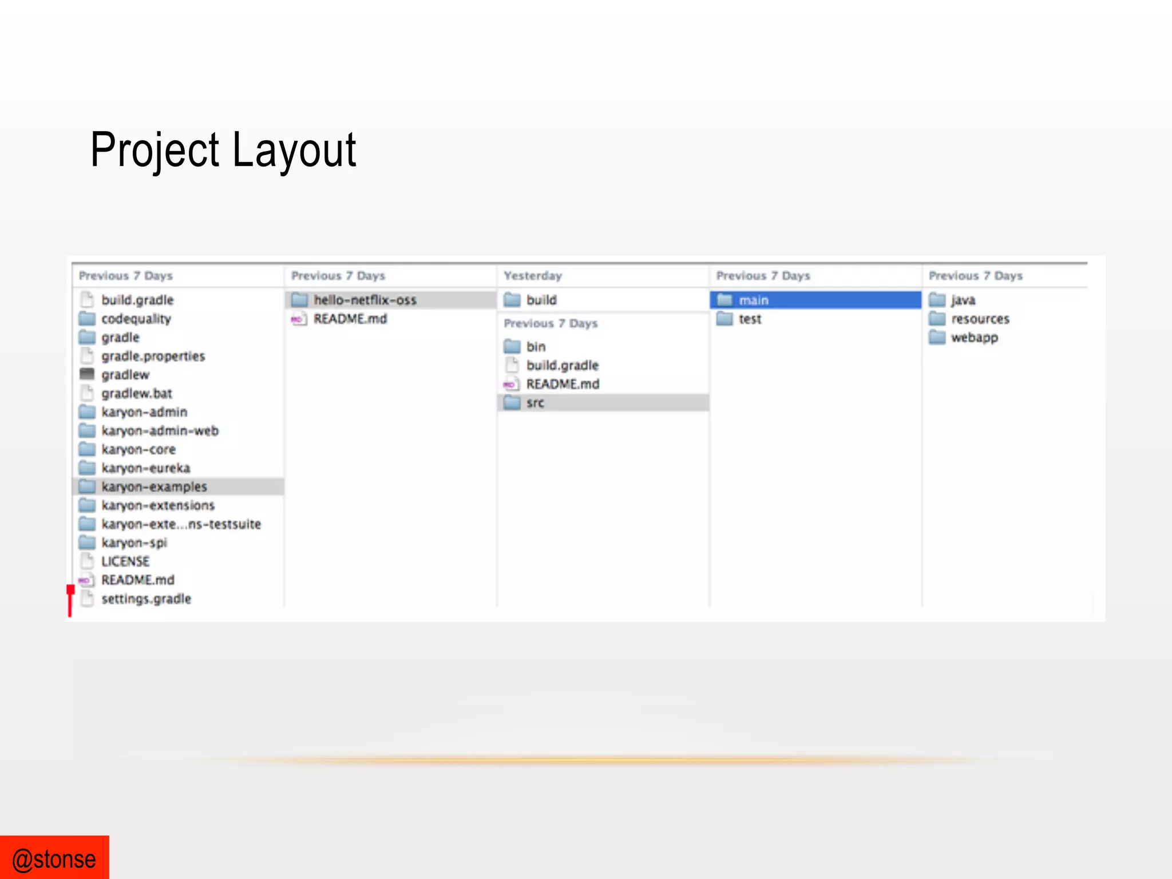Click the bin folder icon
Image resolution: width=1172 pixels, height=879 pixels.
(512, 346)
